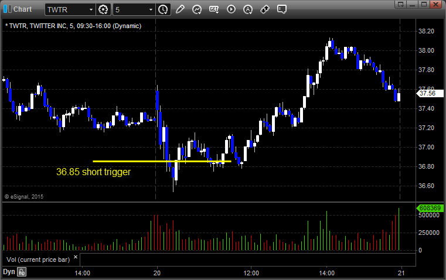Select the '36.85 short trigger' annotation
The image size is (446, 280).
[93, 172]
